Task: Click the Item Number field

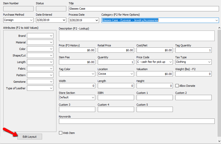Action: click(x=18, y=9)
